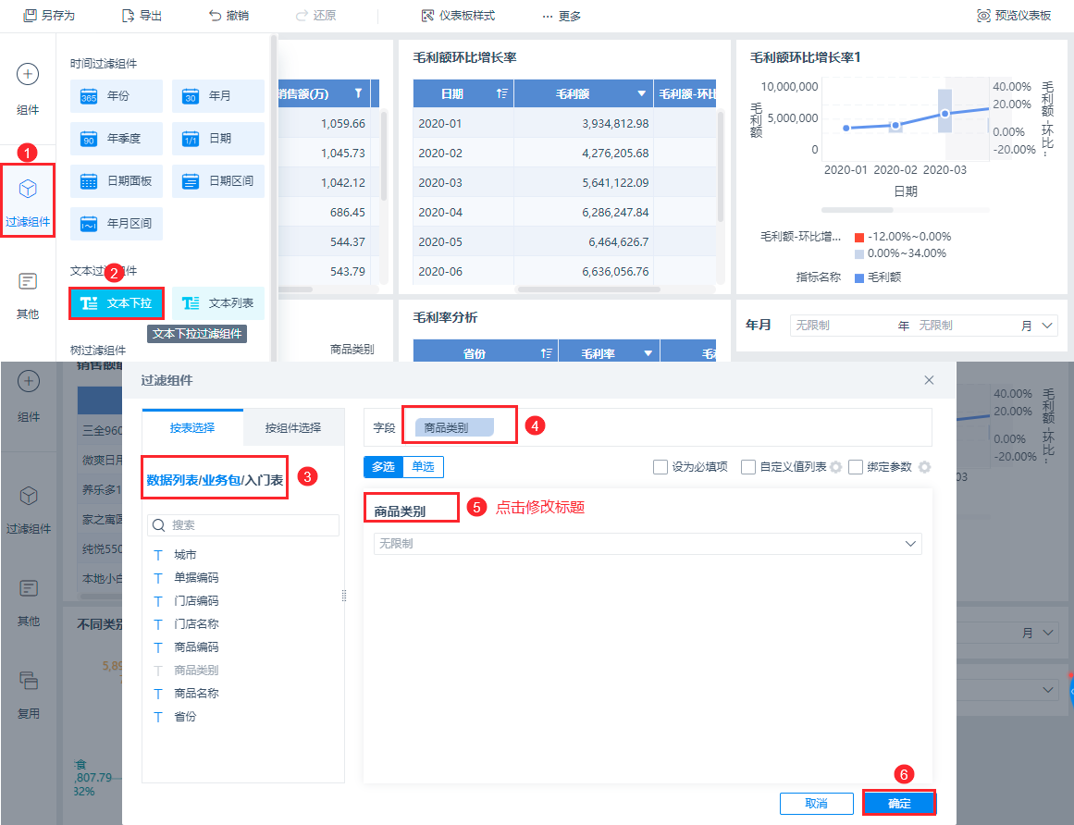Enable 自定义值列表 checkbox
The height and width of the screenshot is (825, 1074).
(x=748, y=467)
